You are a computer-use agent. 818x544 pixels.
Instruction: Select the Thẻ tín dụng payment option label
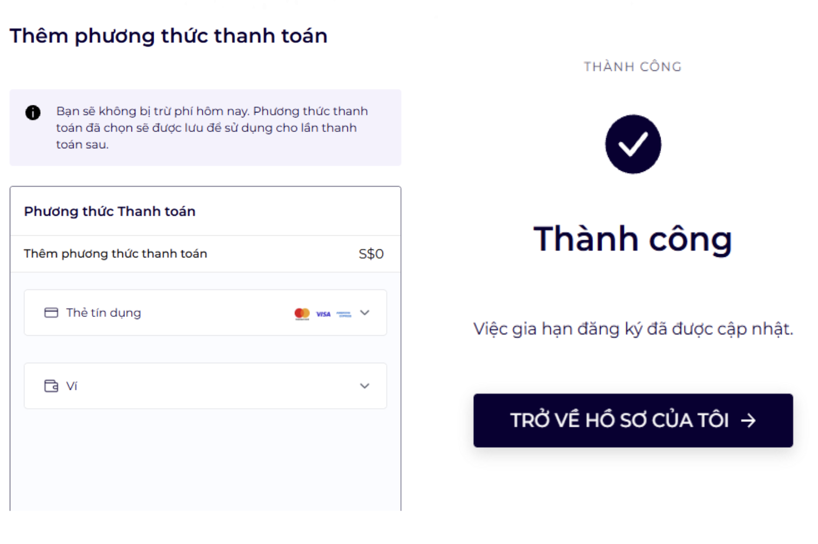click(x=103, y=313)
